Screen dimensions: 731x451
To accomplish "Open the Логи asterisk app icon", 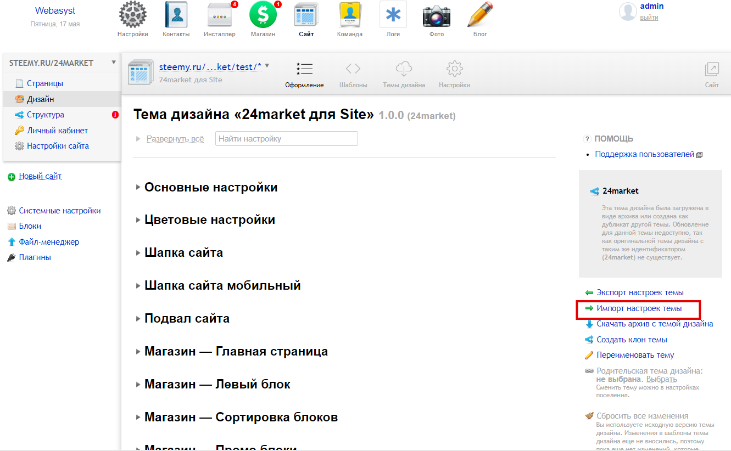I will pyautogui.click(x=393, y=14).
